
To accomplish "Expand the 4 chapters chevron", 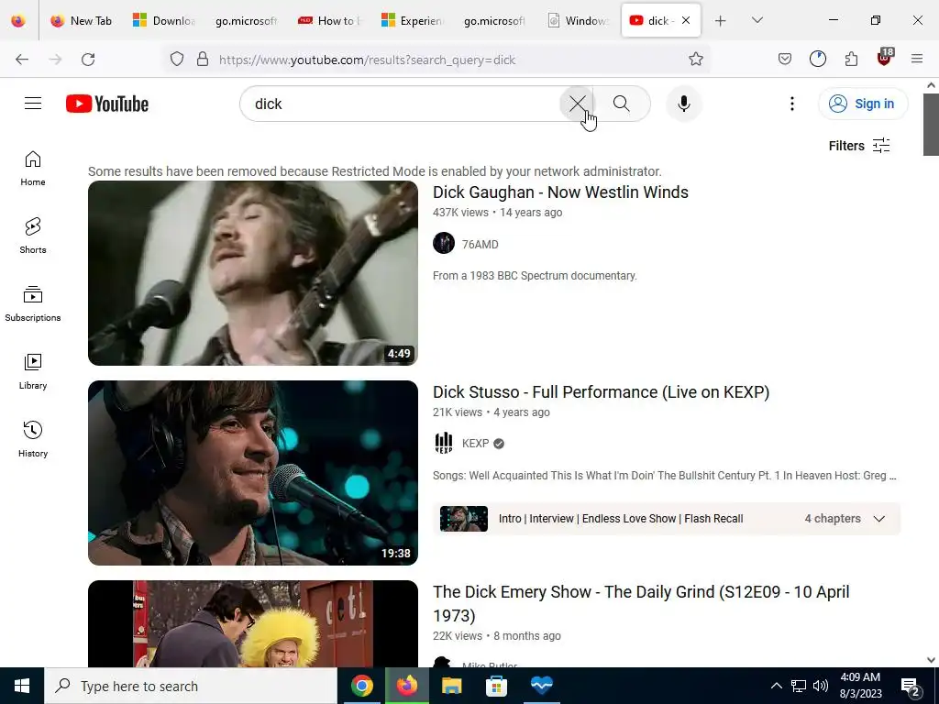I will point(878,519).
